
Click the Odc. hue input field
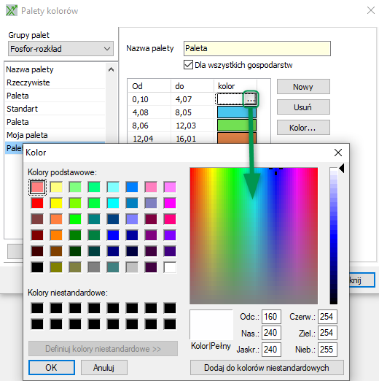(x=271, y=317)
